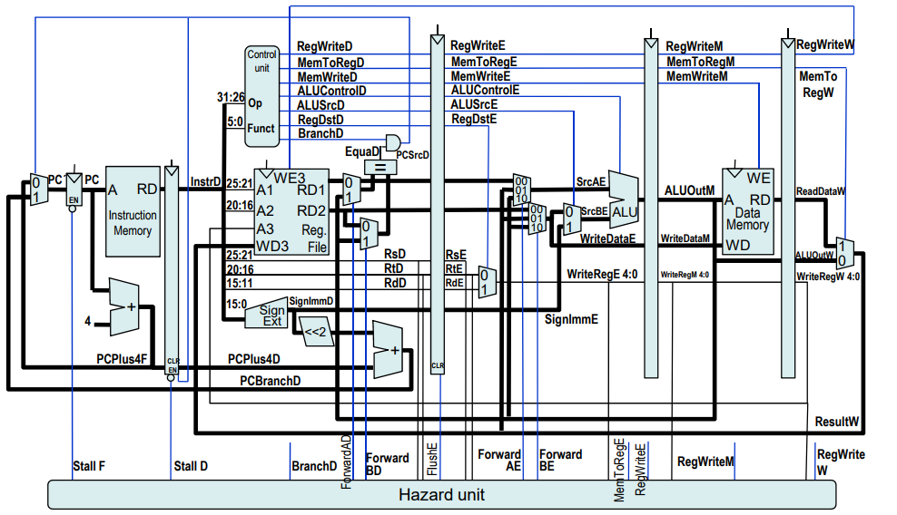Viewport: 897px width, 515px height.
Task: Click the Register File block
Action: click(x=291, y=210)
